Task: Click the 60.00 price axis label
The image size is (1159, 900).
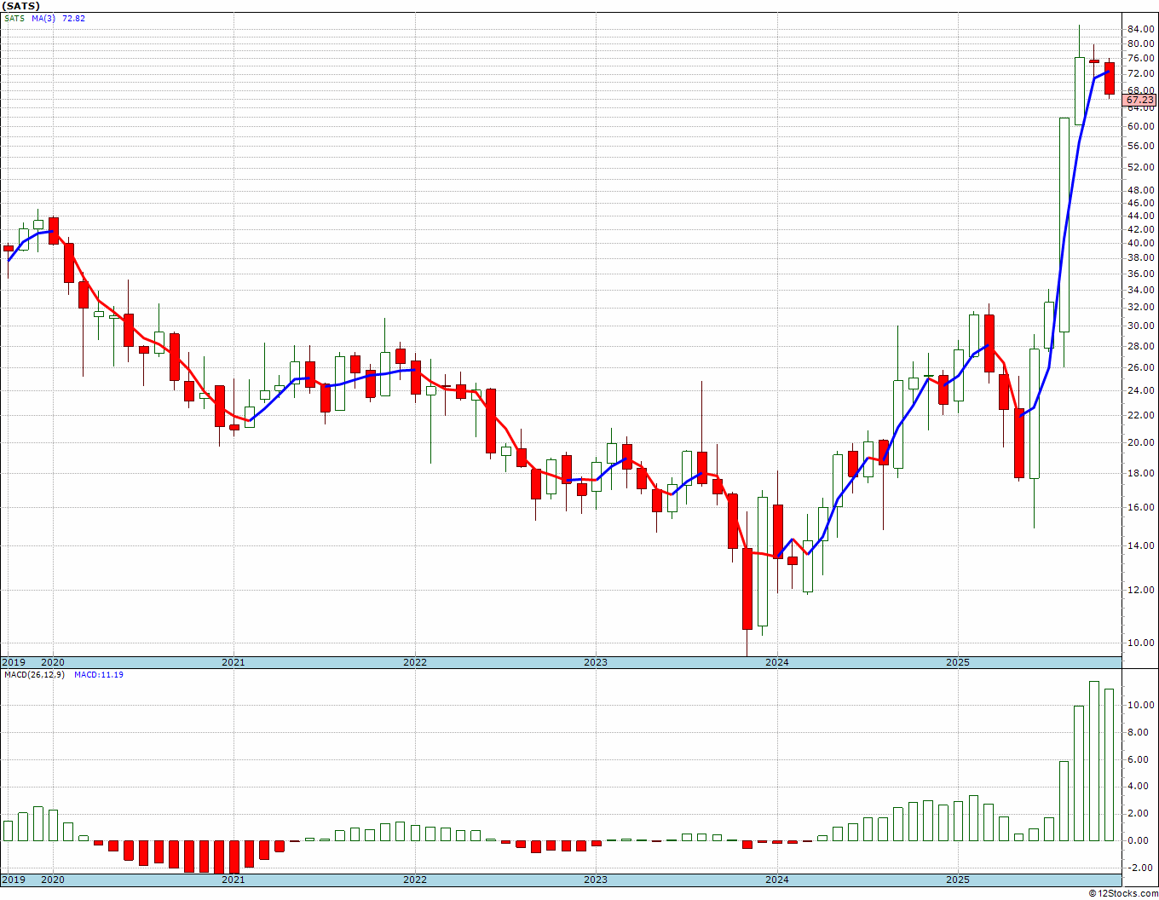Action: [1140, 126]
